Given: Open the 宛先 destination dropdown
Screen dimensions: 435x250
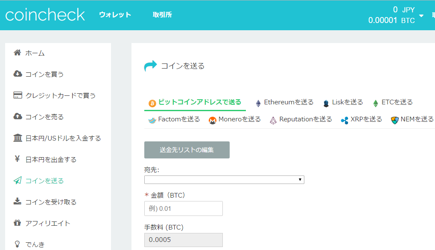Looking at the screenshot, I should pyautogui.click(x=224, y=180).
